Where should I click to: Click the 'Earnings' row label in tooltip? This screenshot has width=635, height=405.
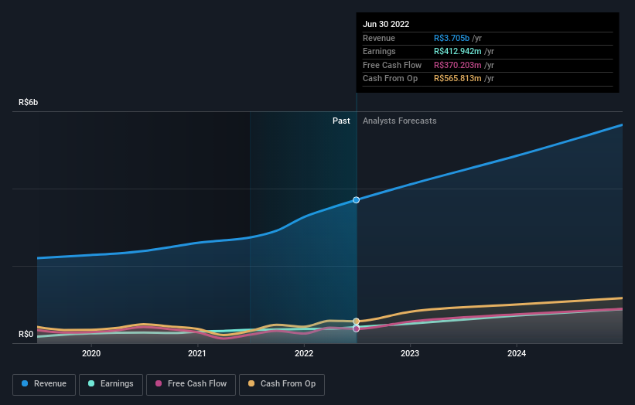pyautogui.click(x=379, y=51)
